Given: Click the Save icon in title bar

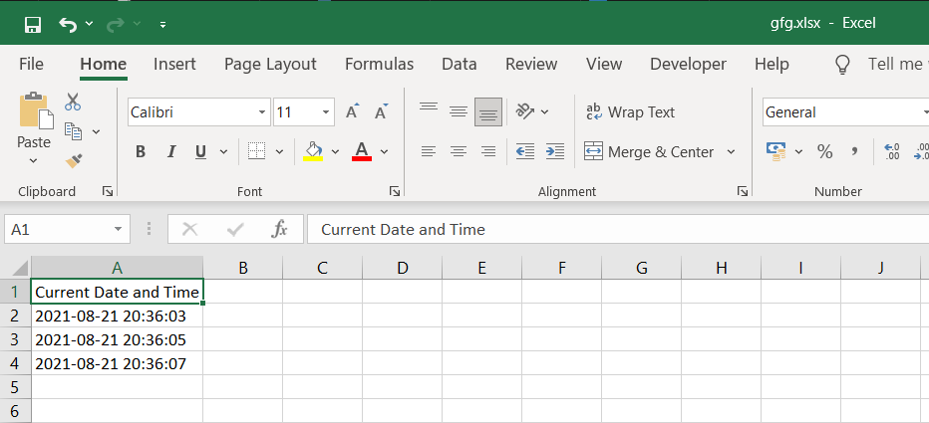Looking at the screenshot, I should [x=32, y=24].
